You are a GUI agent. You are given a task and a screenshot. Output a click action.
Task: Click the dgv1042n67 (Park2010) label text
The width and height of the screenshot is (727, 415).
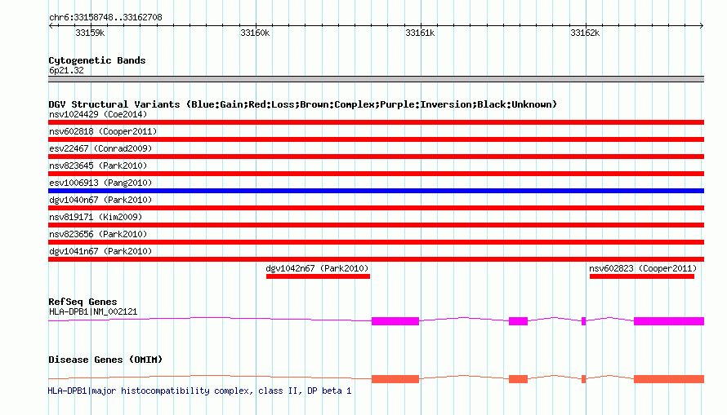[x=317, y=268]
